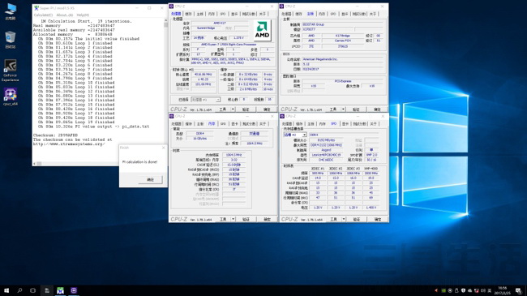Open the memory slot #2 dropdown
This screenshot has width=527, height=296.
click(x=294, y=135)
